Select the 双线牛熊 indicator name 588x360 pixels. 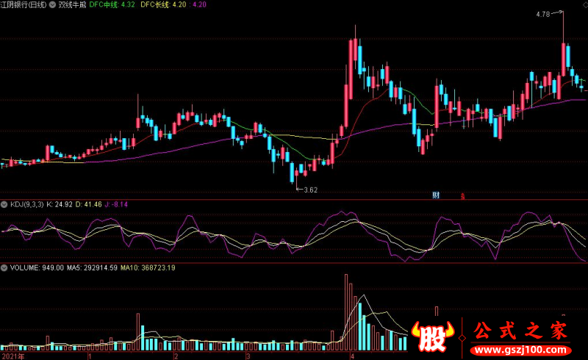tap(73, 4)
